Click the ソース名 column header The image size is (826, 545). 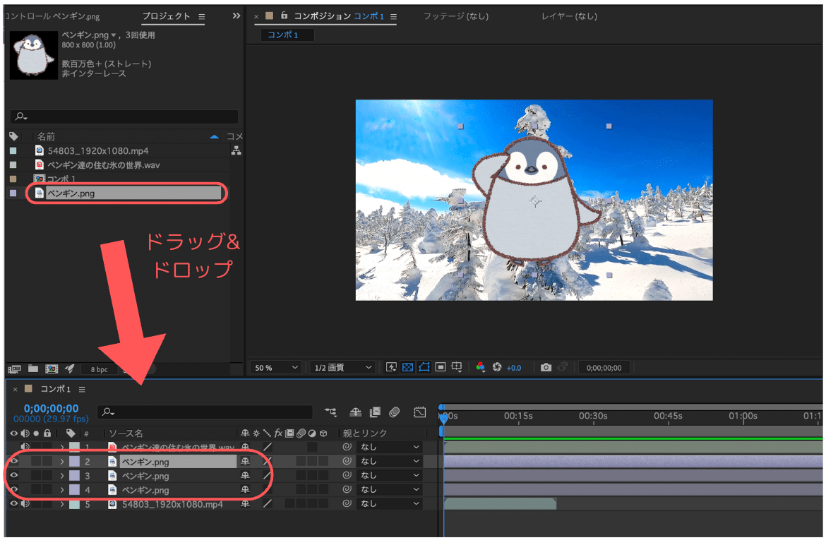[x=126, y=433]
